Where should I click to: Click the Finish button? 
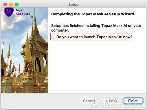(133, 101)
